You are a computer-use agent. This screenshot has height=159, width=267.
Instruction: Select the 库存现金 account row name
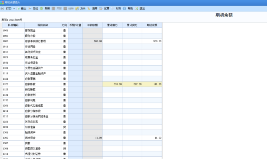tap(42, 30)
